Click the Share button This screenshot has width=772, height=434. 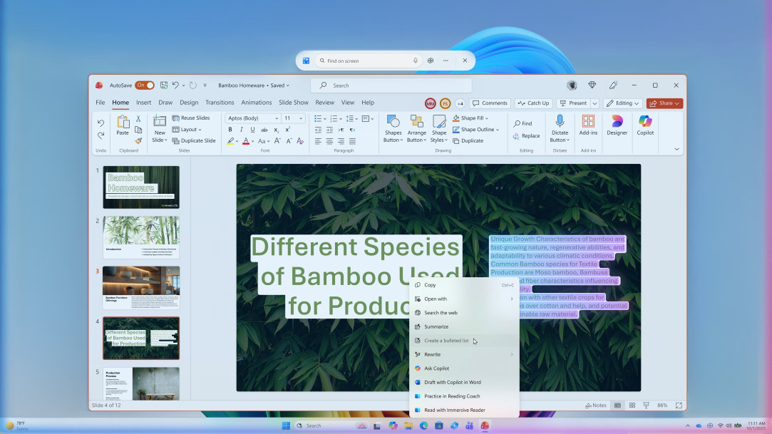(664, 103)
